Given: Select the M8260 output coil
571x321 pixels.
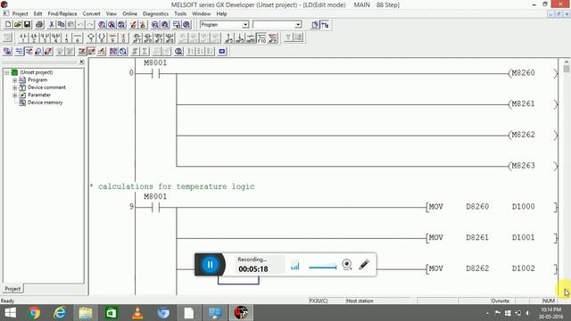Looking at the screenshot, I should [x=533, y=73].
